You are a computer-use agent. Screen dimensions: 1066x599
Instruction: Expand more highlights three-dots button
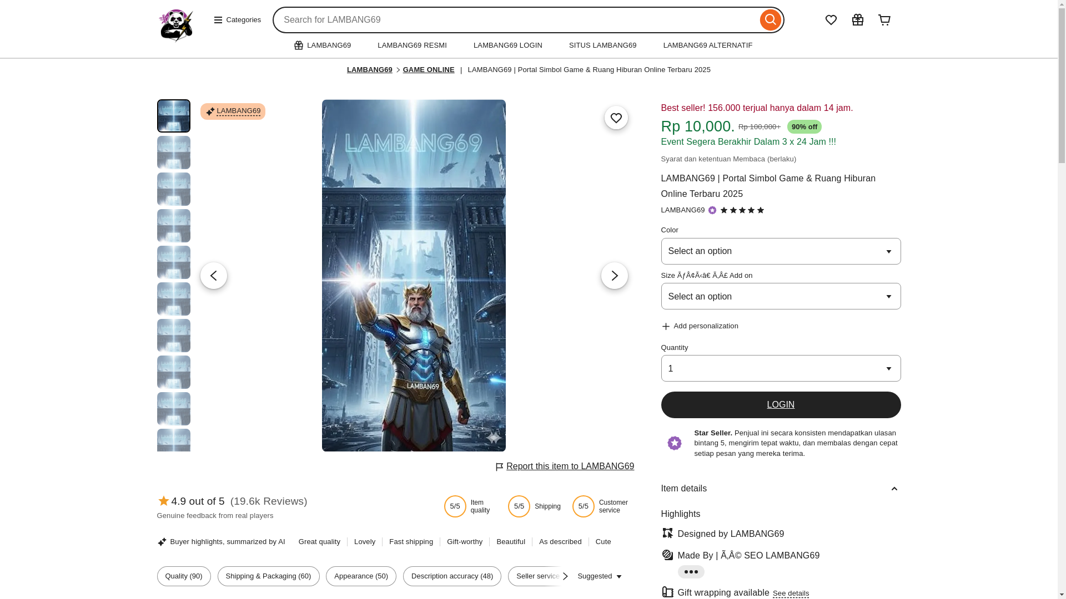(x=691, y=572)
